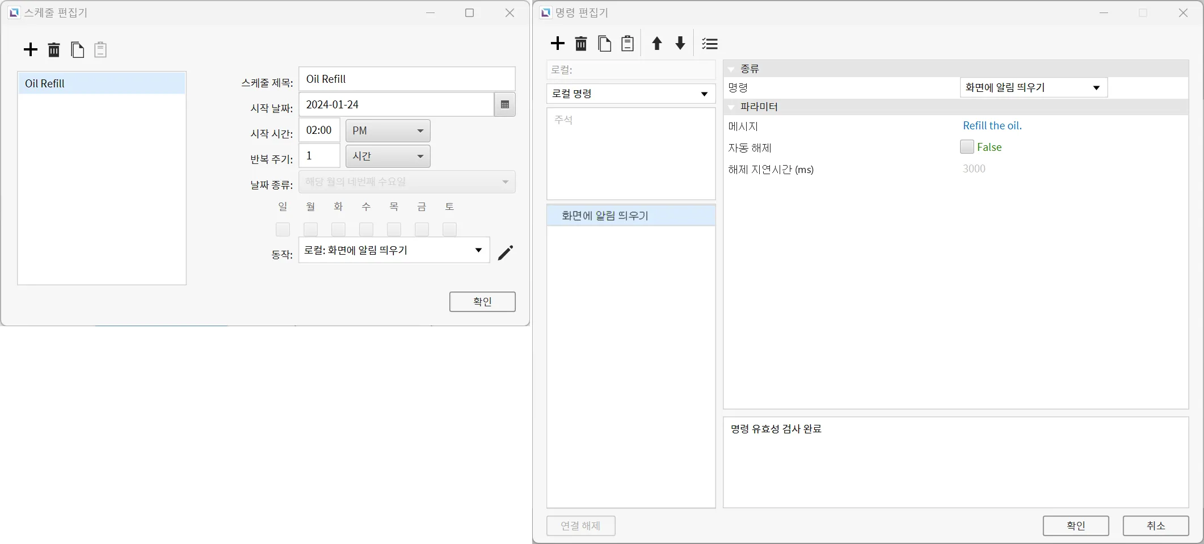Copy schedule in the schedule editor toolbar

tap(77, 50)
